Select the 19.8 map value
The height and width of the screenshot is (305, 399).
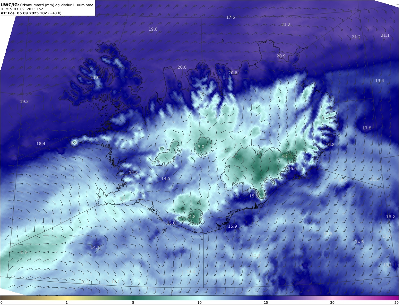(153, 29)
